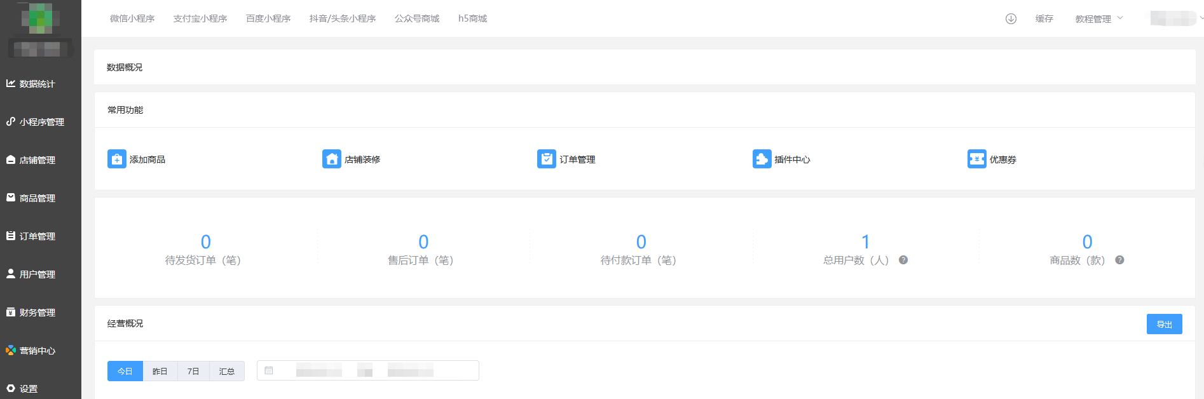Click help icon beside 总用户数
Viewport: 1204px width, 399px height.
click(903, 260)
